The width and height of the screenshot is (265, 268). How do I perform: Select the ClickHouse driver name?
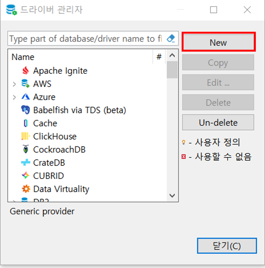tap(55, 136)
